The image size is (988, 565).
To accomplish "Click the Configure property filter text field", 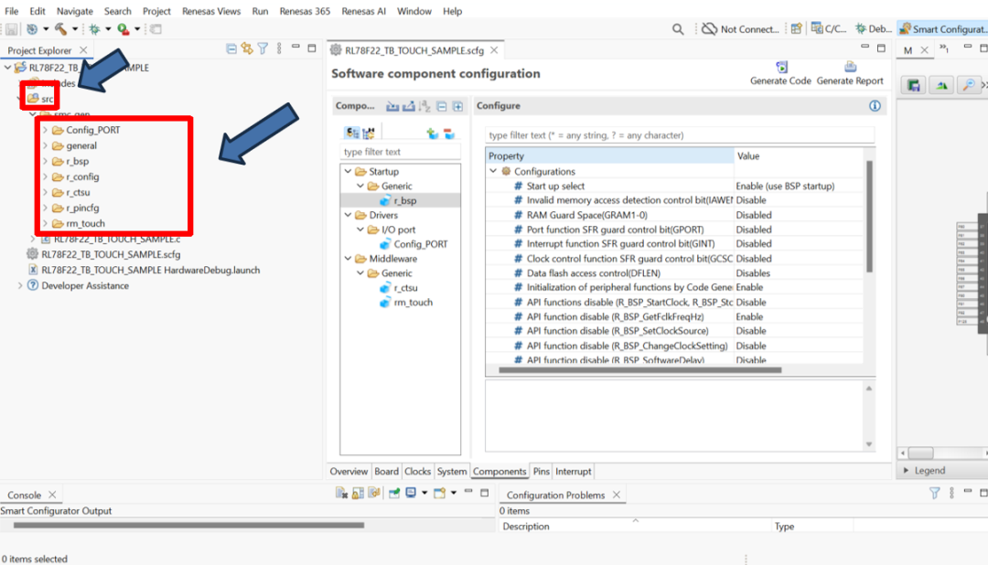I will [x=679, y=135].
